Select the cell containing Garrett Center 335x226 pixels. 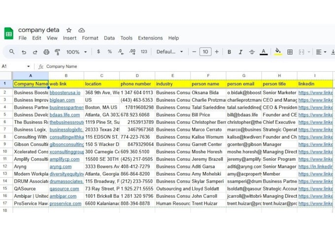click(208, 144)
